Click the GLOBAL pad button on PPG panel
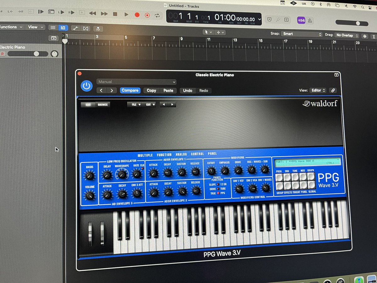The image size is (377, 283). pyautogui.click(x=312, y=185)
